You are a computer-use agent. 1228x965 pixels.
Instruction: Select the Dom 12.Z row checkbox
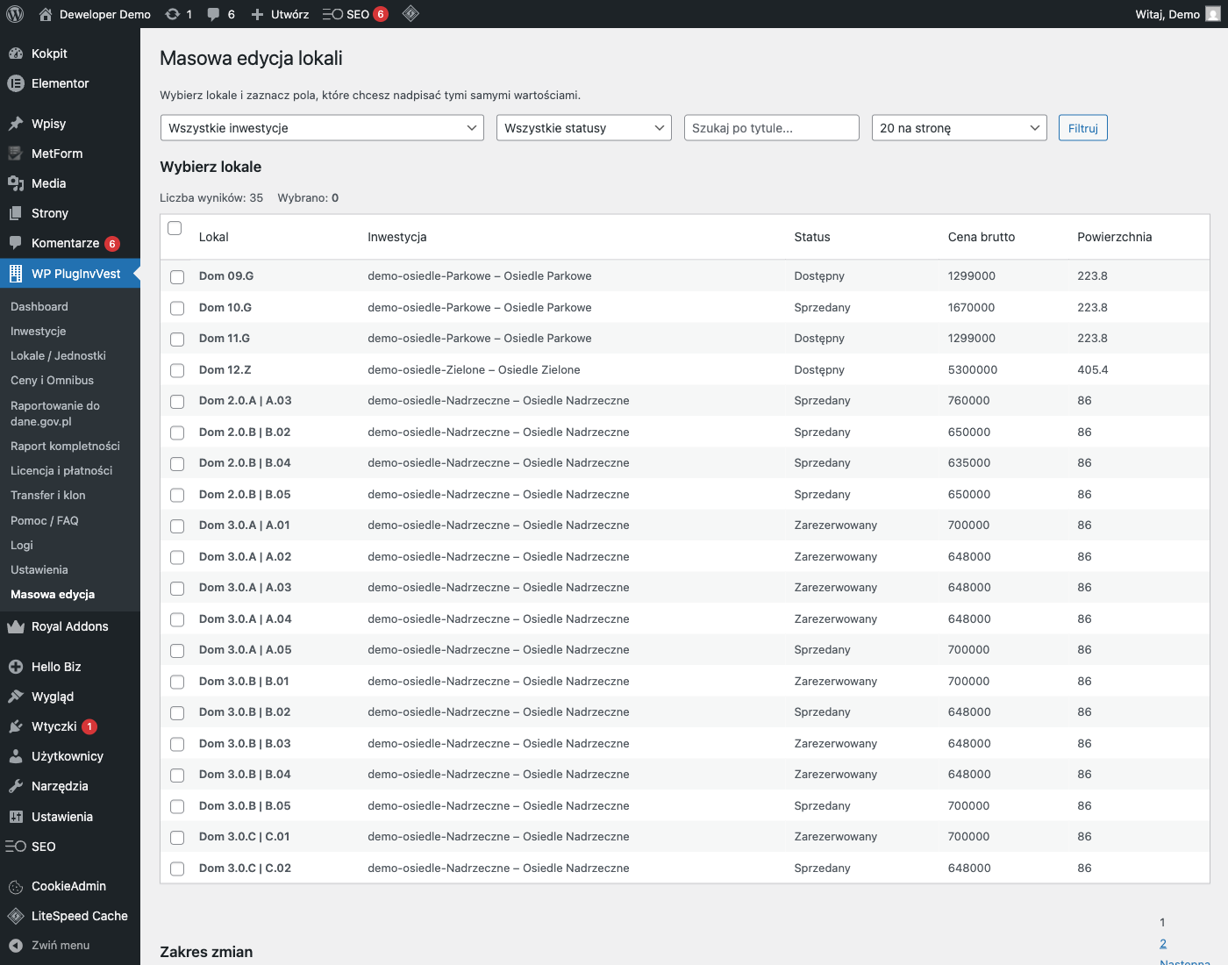177,370
